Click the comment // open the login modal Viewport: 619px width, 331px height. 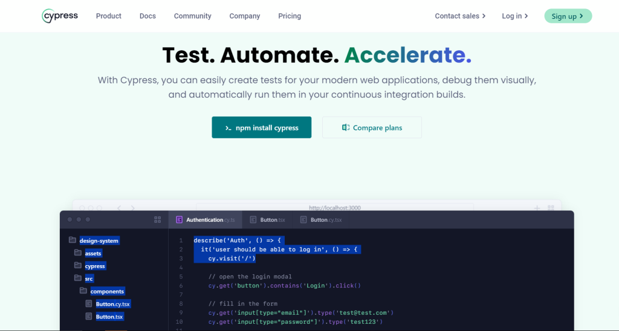pos(250,277)
